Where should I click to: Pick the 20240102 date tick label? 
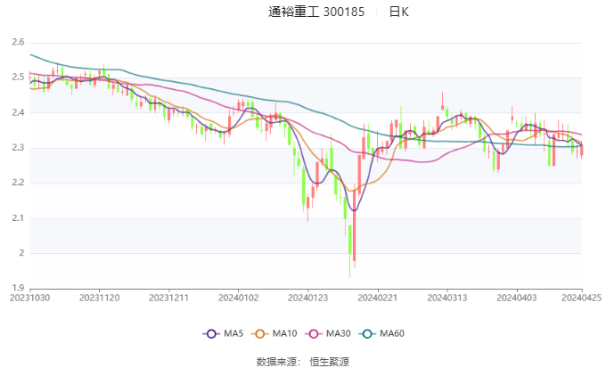click(237, 298)
